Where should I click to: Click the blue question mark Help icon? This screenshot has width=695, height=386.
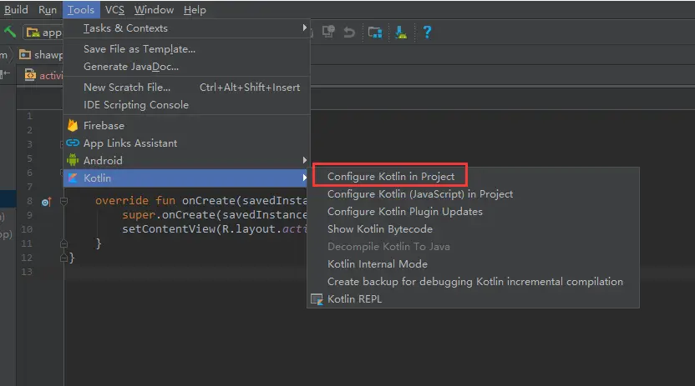(427, 32)
